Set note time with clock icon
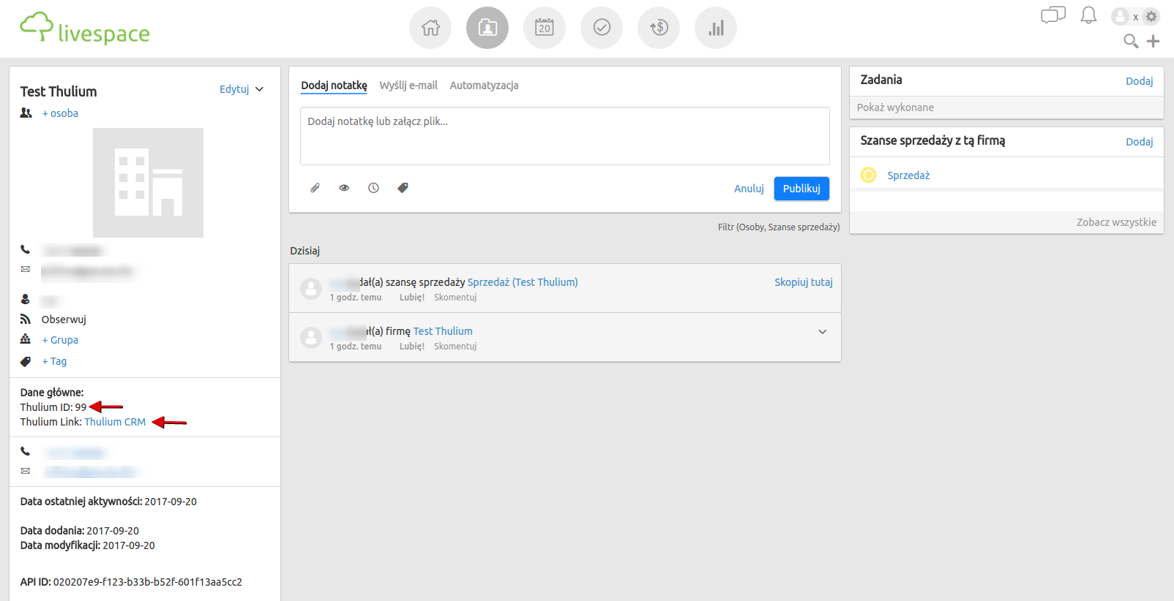This screenshot has width=1174, height=601. pyautogui.click(x=373, y=188)
